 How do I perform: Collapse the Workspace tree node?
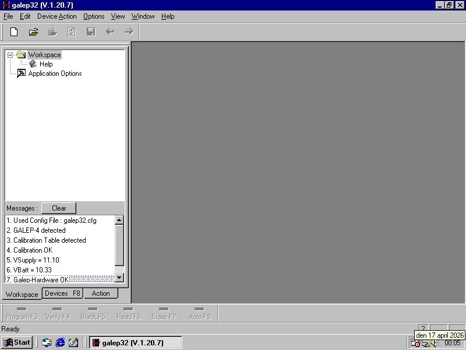(10, 55)
